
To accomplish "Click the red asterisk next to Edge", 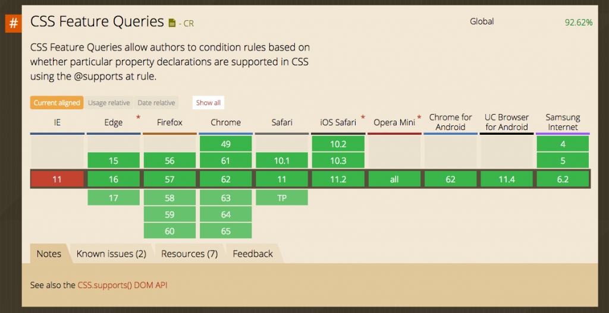I will 138,118.
